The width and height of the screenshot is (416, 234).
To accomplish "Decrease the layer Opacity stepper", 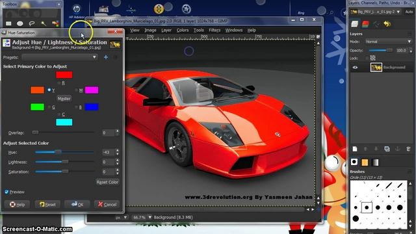I will [x=411, y=52].
